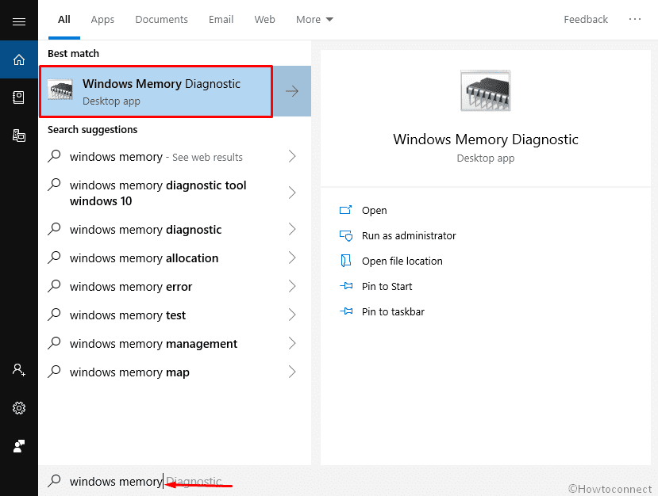658x496 pixels.
Task: Open the hamburger menu in sidebar
Action: 19,21
